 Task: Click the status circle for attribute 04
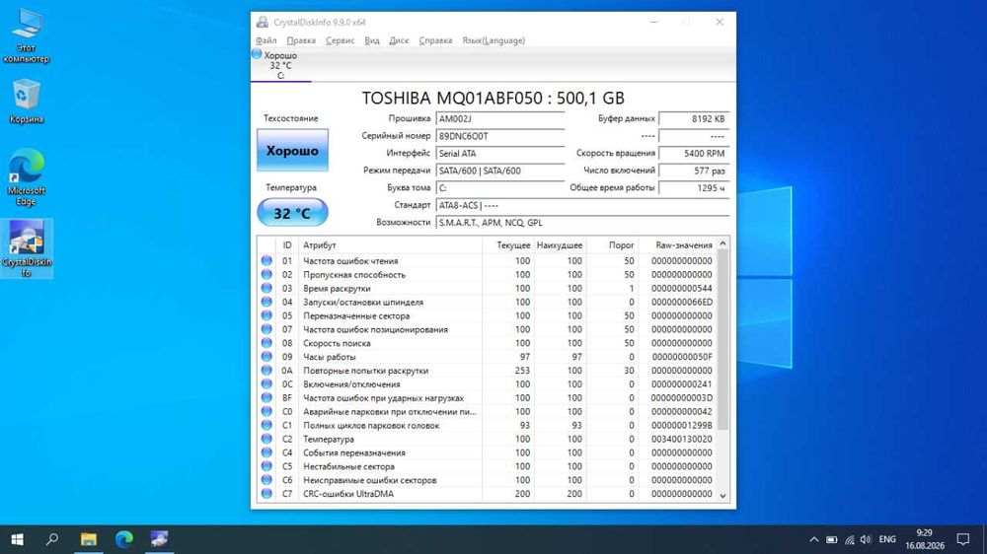[266, 302]
